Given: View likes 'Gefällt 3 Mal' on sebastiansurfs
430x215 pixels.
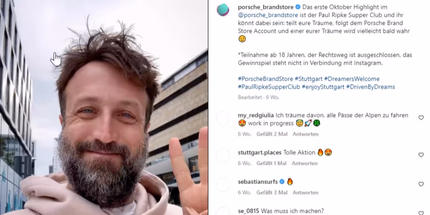Looking at the screenshot, I should coord(272,193).
